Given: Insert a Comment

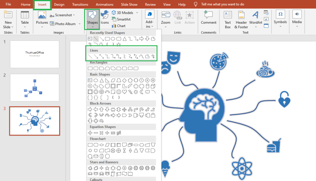Looking at the screenshot, I should [x=209, y=19].
